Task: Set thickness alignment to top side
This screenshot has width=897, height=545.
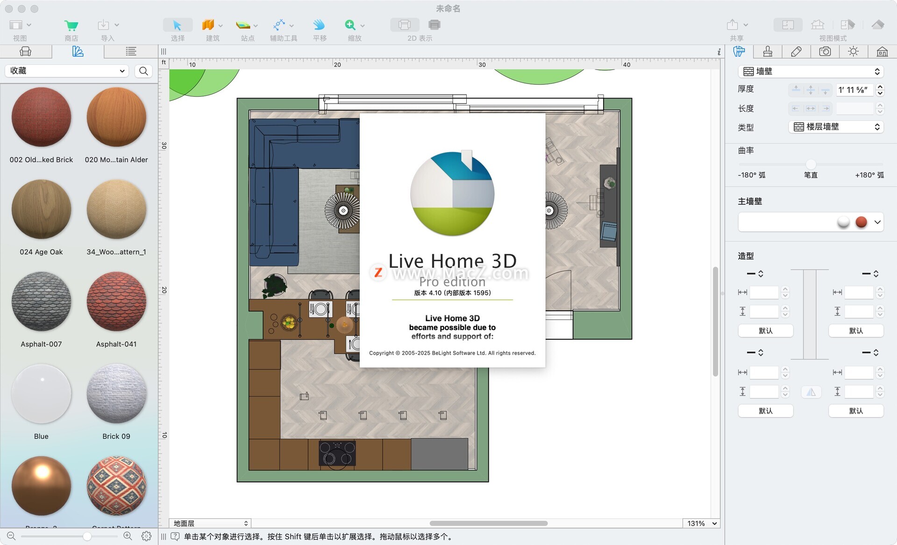Action: click(x=796, y=90)
